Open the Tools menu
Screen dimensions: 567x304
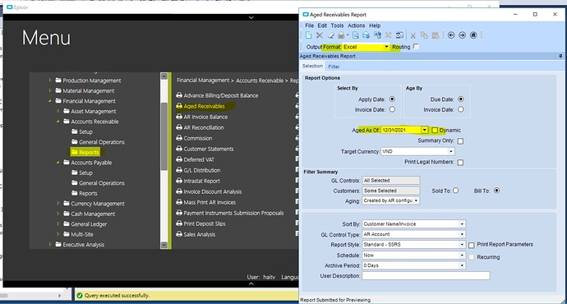[337, 25]
